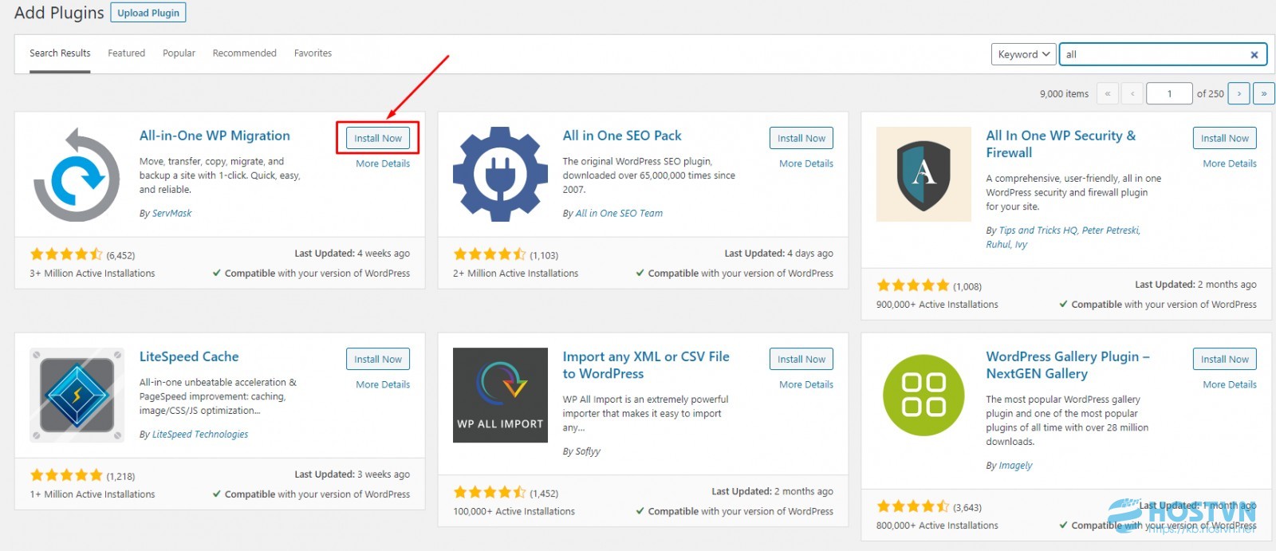The width and height of the screenshot is (1276, 551).
Task: Install NextGEN Gallery plugin now
Action: 1225,359
